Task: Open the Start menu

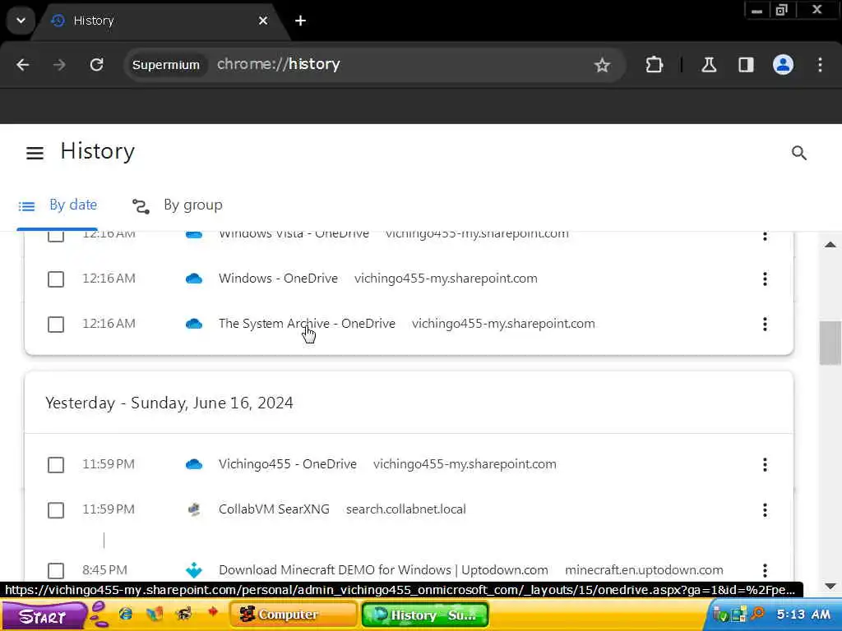Action: [43, 615]
